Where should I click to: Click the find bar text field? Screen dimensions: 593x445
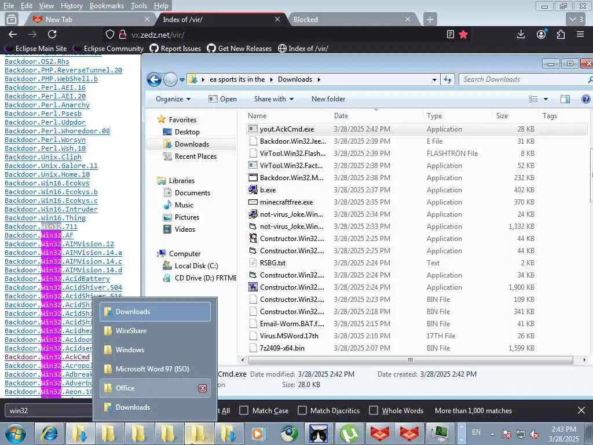click(x=49, y=411)
